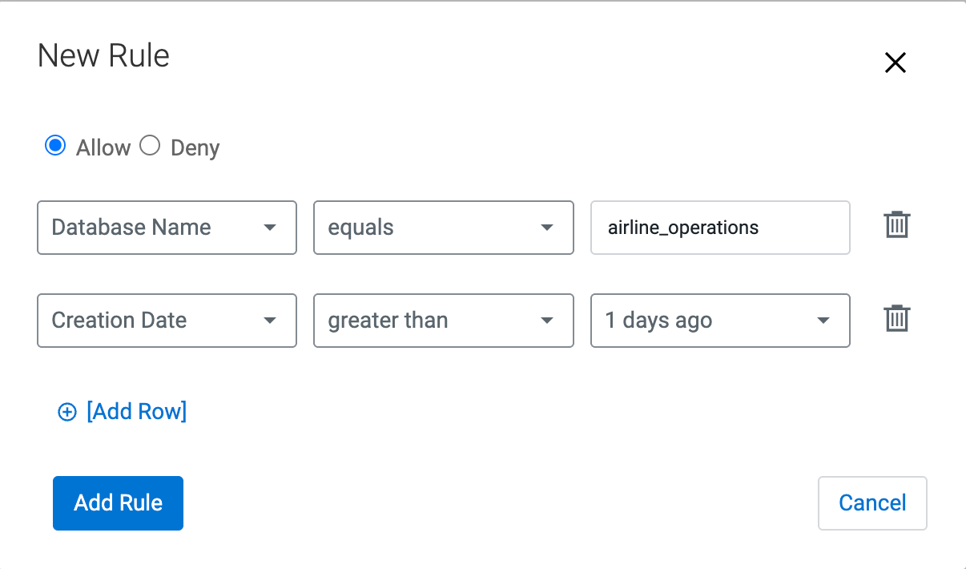Click the [Add Row] link

tap(136, 412)
